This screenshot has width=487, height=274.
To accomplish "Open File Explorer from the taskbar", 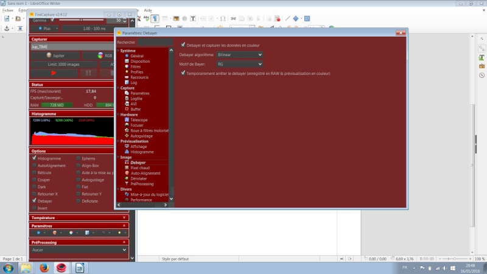I will point(26,268).
